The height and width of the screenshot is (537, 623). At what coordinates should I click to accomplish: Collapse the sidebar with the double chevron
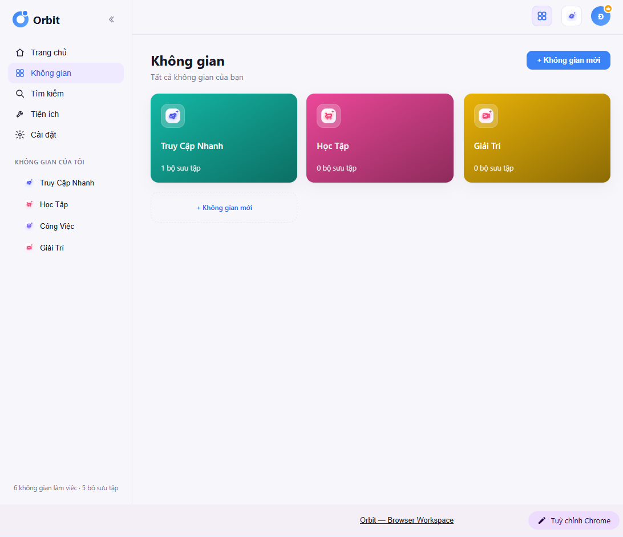coord(112,19)
